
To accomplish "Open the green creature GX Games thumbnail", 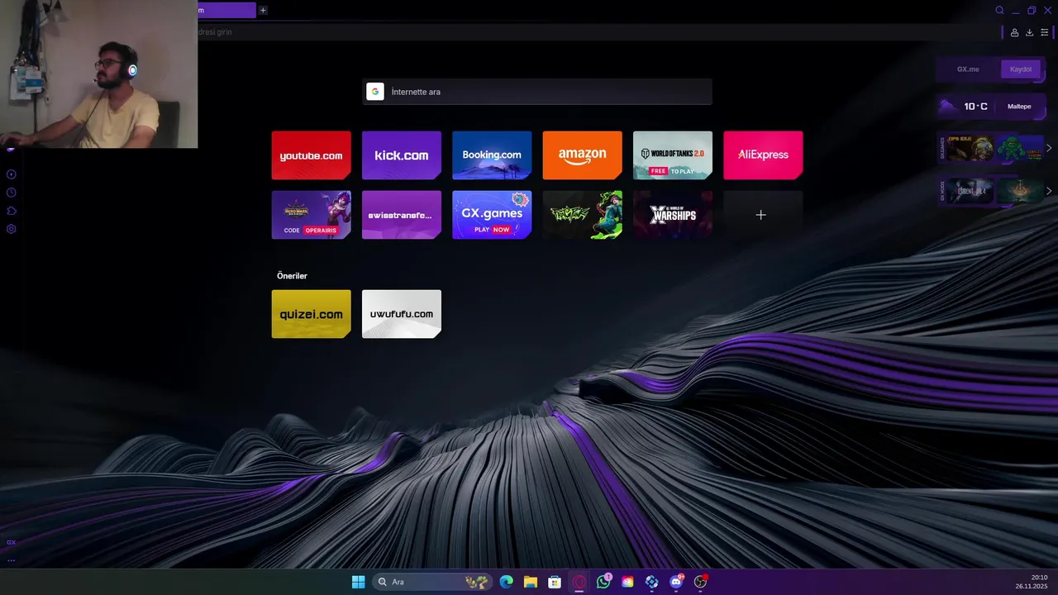I will tap(1020, 149).
